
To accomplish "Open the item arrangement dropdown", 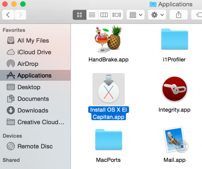I will tap(136, 15).
